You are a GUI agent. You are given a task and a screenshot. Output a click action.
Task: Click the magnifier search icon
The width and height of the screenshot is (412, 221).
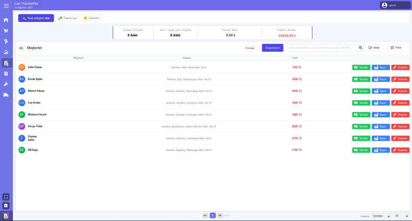[360, 48]
